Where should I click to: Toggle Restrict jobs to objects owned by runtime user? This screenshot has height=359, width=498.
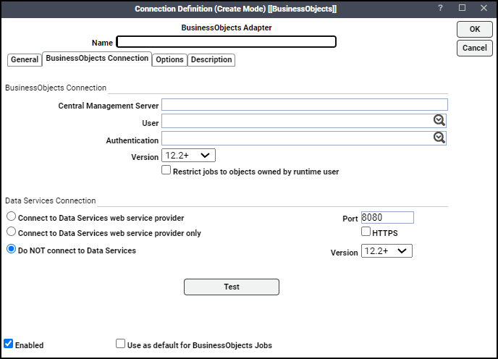166,170
